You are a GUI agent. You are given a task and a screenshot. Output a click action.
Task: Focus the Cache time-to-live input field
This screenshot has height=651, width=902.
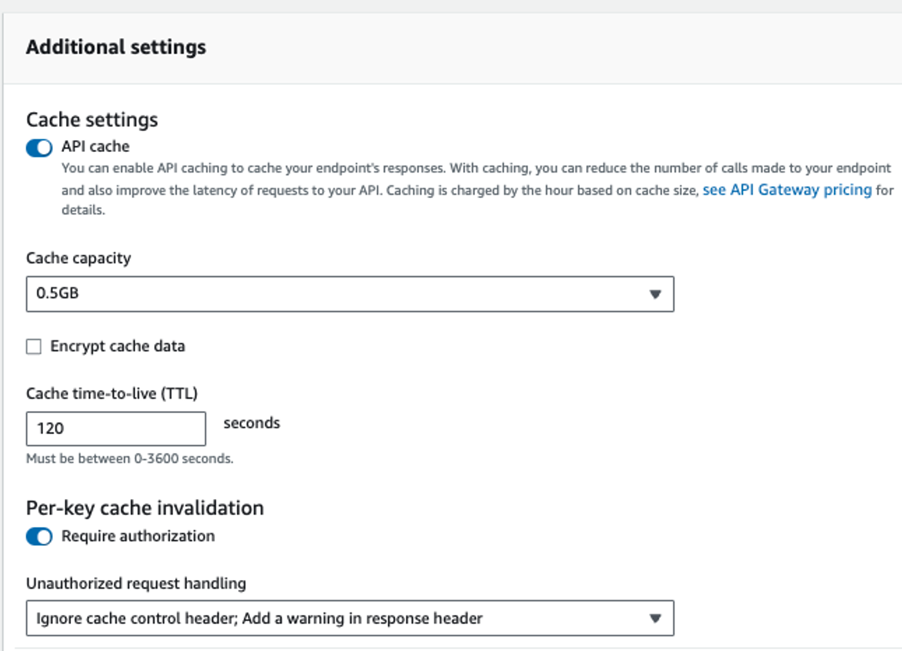coord(116,429)
